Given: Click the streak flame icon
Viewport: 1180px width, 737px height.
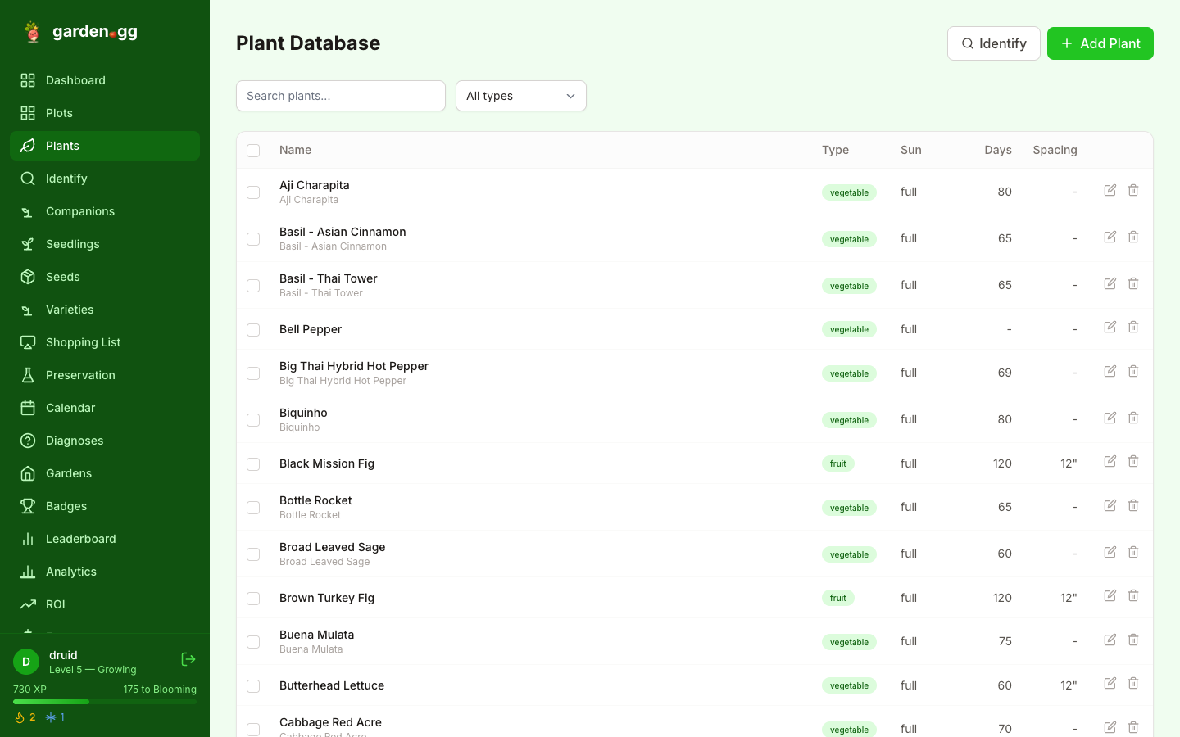Looking at the screenshot, I should coord(20,717).
